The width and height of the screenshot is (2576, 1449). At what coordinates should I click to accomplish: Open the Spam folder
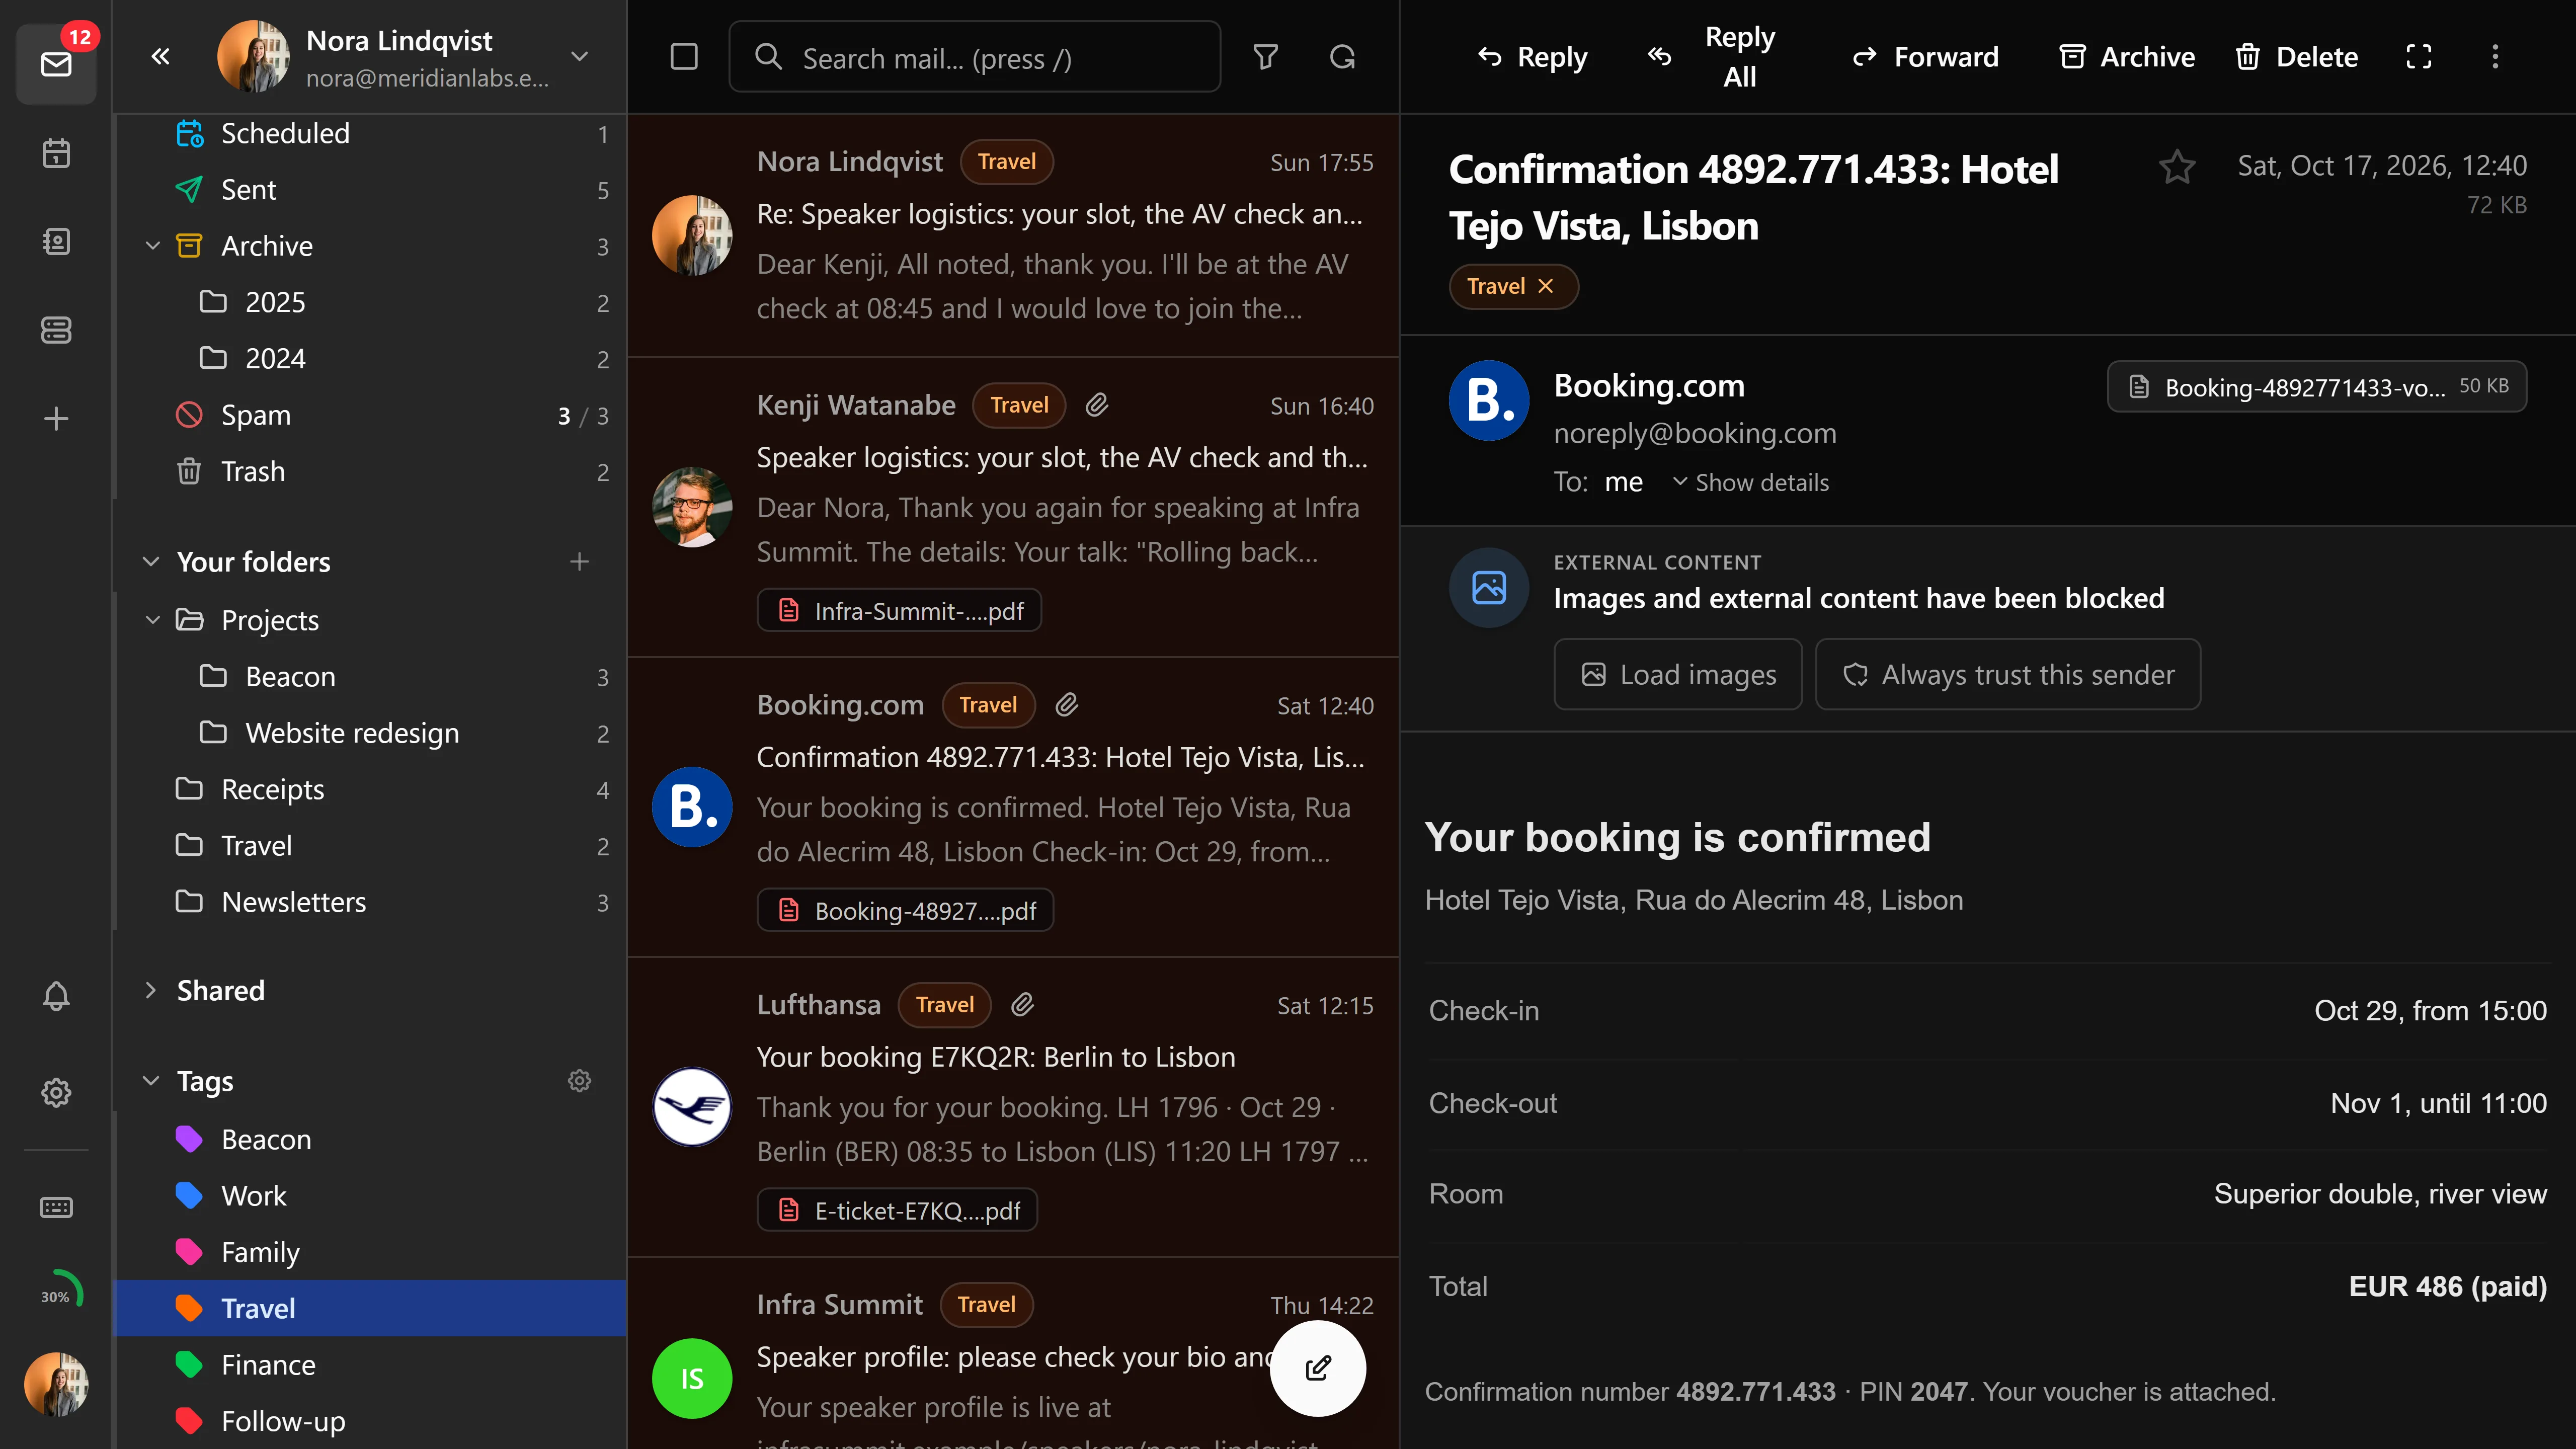(371, 415)
